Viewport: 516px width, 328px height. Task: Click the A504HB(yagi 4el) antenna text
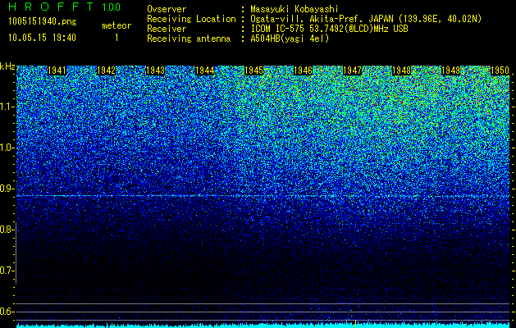[x=290, y=39]
